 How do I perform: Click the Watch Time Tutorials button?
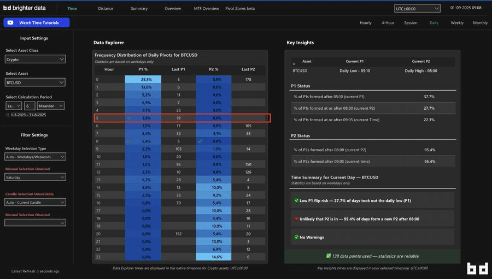click(x=37, y=23)
